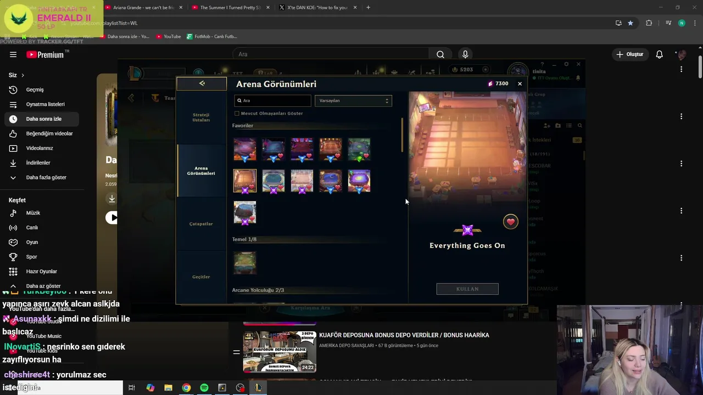The height and width of the screenshot is (395, 703).
Task: Open Chrome extensions puzzle icon
Action: (x=649, y=23)
